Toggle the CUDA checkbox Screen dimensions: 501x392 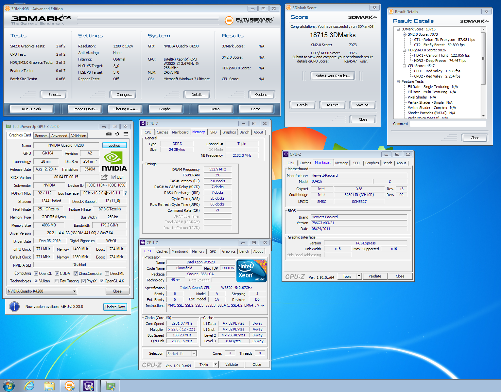(57, 274)
